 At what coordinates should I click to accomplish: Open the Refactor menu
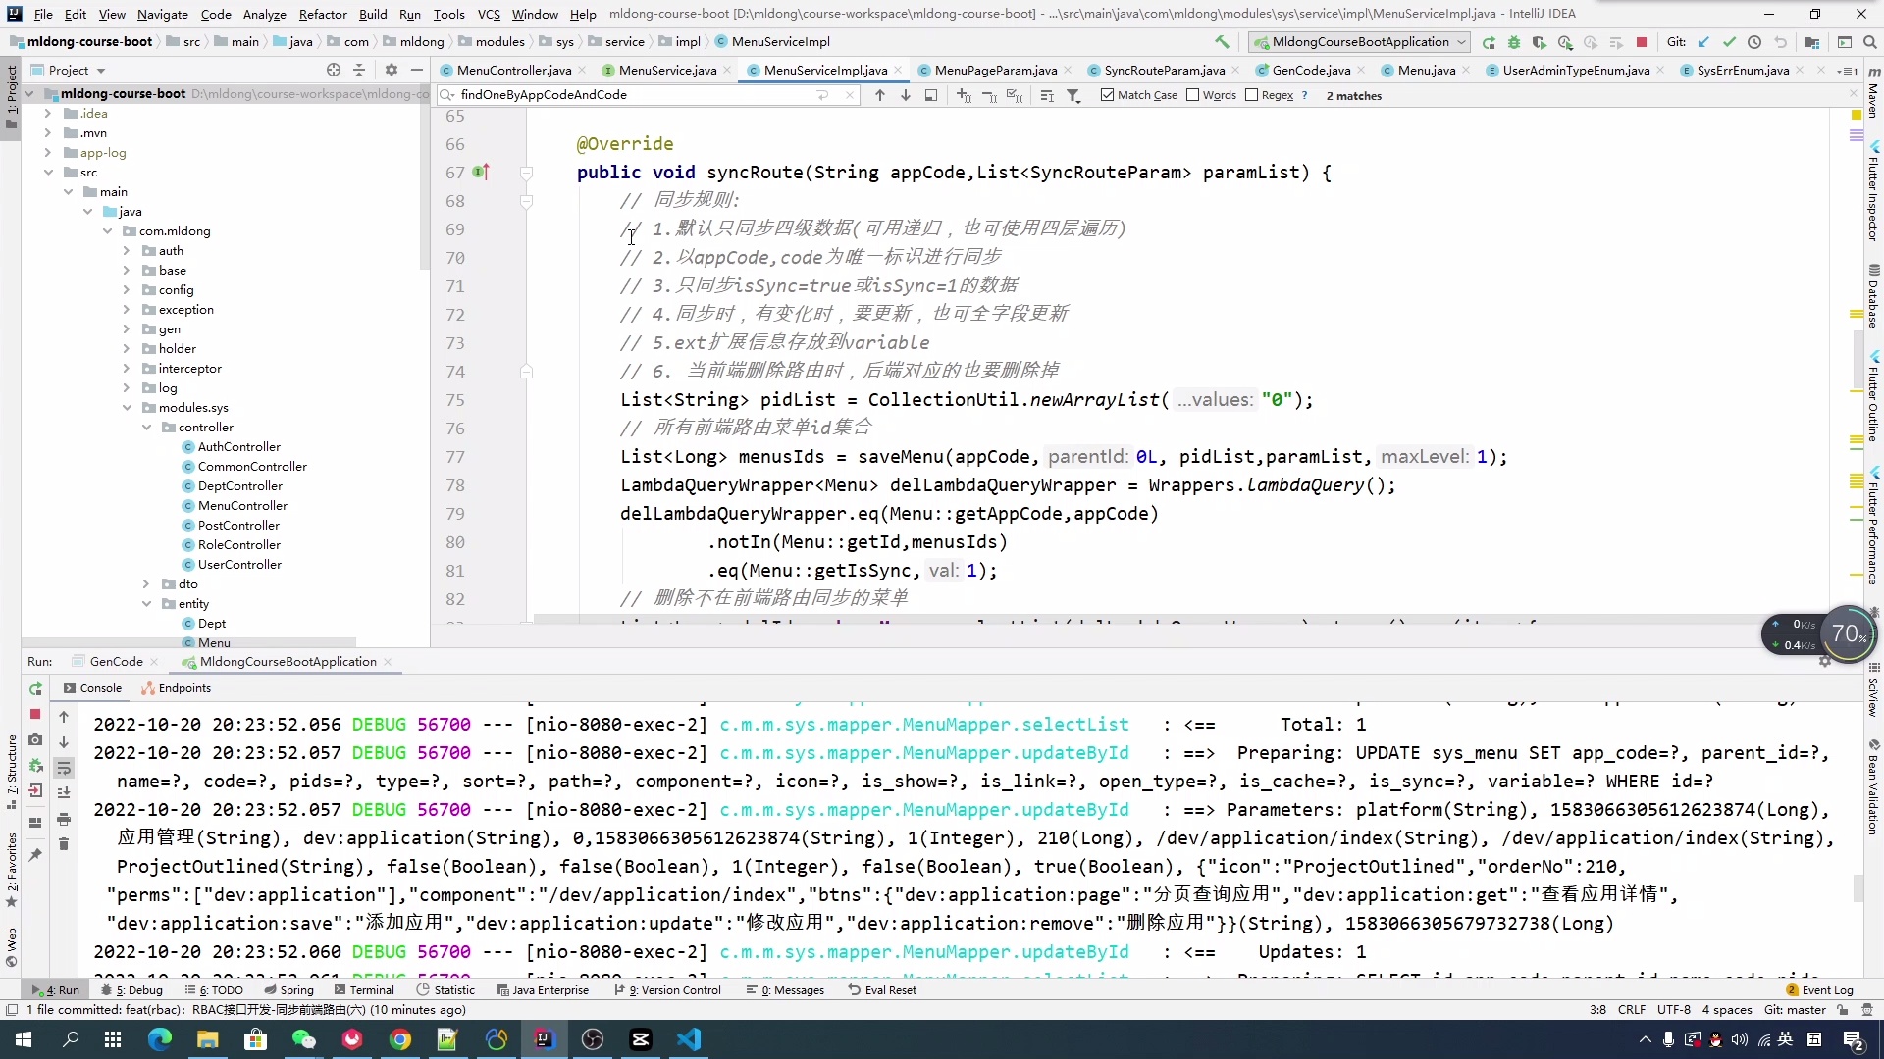(x=323, y=14)
